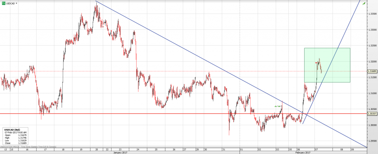Open the USDCAD symbol dropdown arrow
Image resolution: width=378 pixels, height=154 pixels.
17,3
